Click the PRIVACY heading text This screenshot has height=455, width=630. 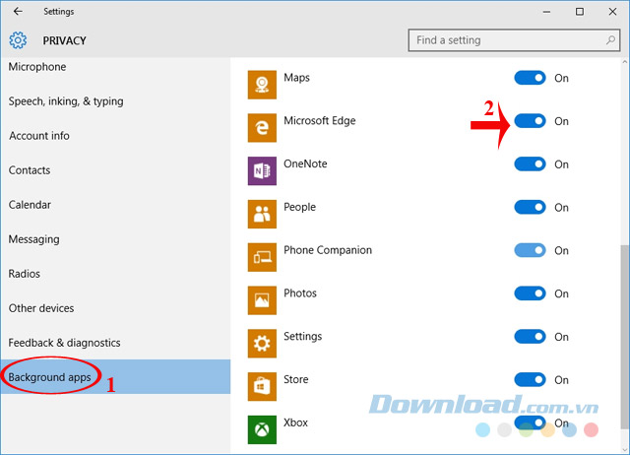pos(65,40)
